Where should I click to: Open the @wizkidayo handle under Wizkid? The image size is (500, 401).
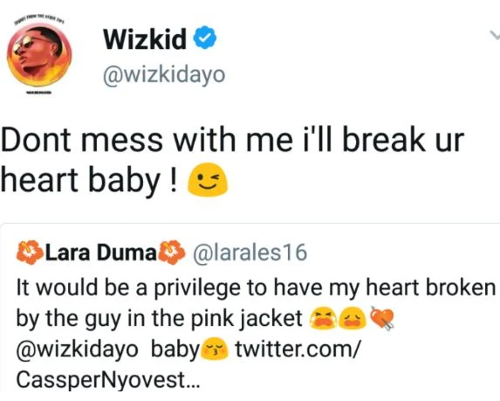(164, 75)
